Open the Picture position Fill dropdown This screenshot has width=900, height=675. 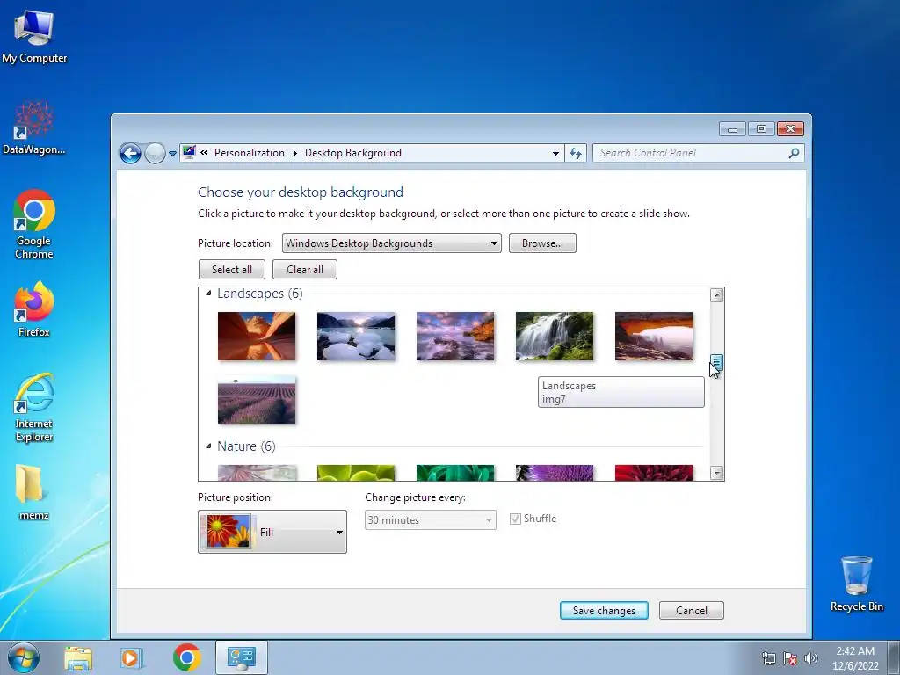point(272,532)
